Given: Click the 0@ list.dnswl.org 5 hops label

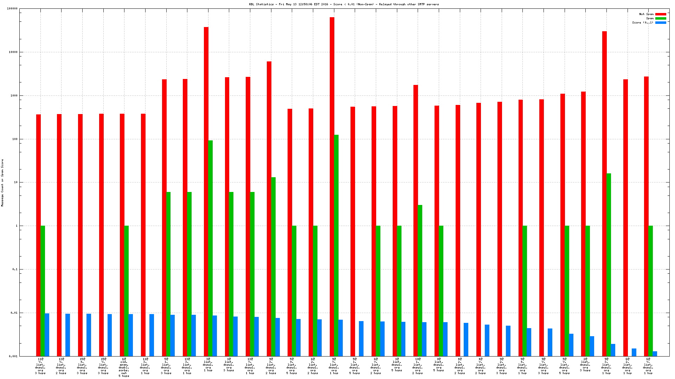Looking at the screenshot, I should click(439, 365).
